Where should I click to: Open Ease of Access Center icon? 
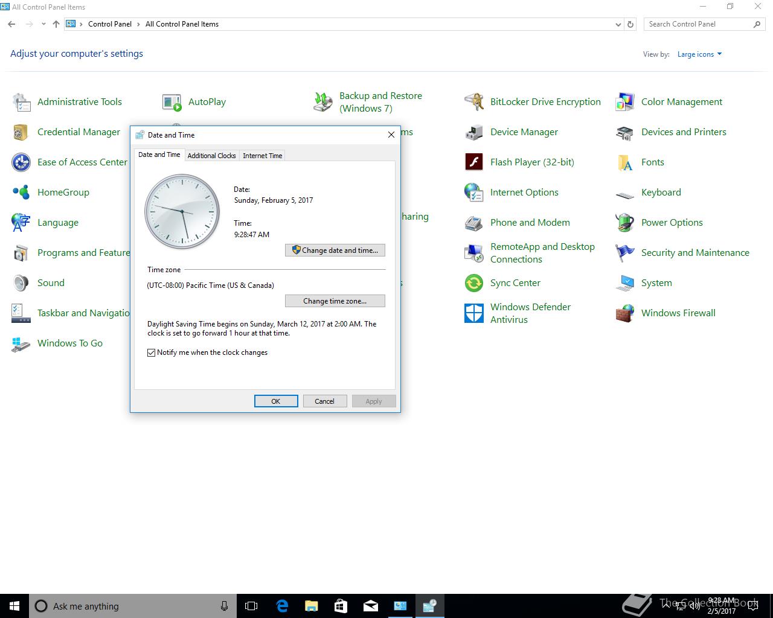point(21,162)
